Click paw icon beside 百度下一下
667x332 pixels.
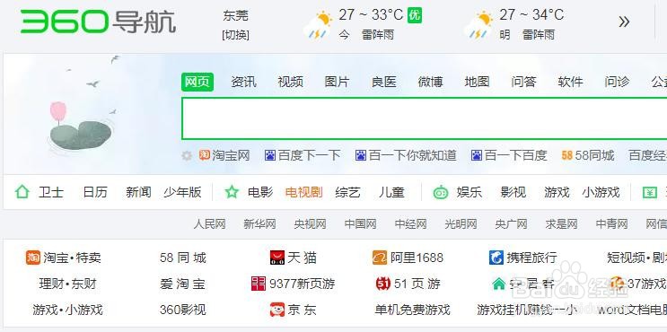(x=270, y=155)
